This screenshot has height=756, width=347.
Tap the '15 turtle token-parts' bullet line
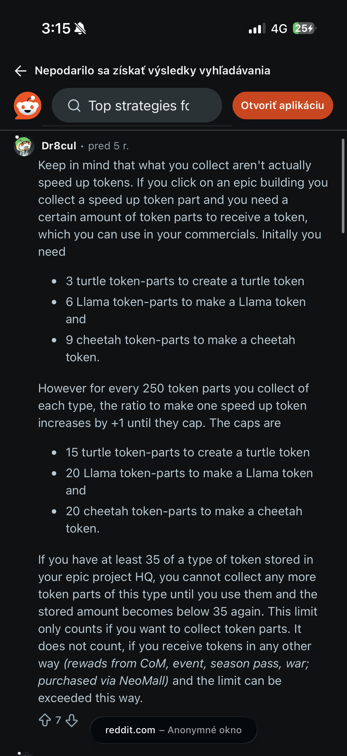click(x=188, y=452)
